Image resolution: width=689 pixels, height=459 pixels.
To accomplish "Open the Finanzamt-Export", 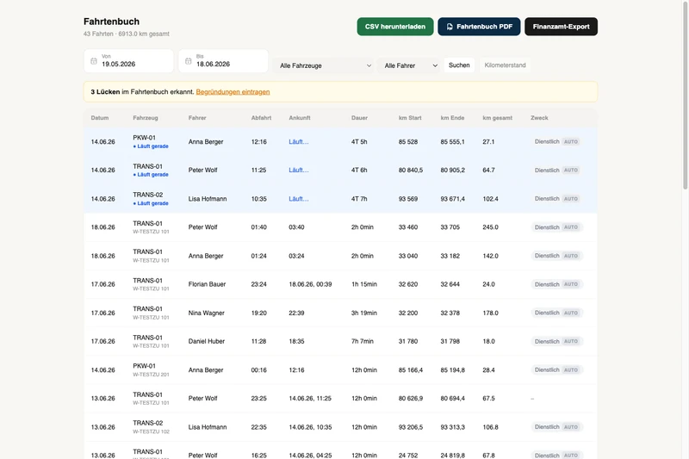I will click(562, 27).
